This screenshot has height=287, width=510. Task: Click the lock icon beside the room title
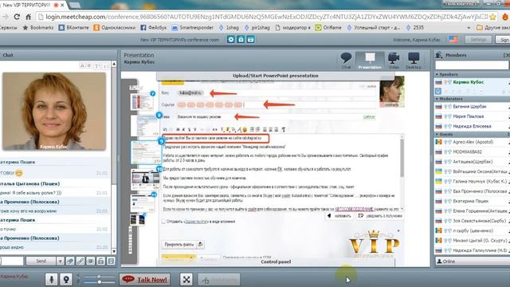[241, 39]
